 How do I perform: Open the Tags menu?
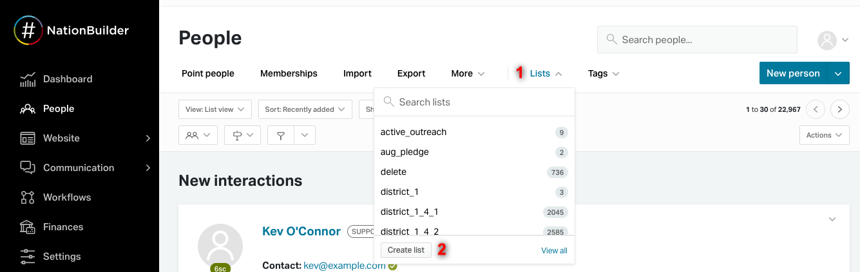[603, 73]
